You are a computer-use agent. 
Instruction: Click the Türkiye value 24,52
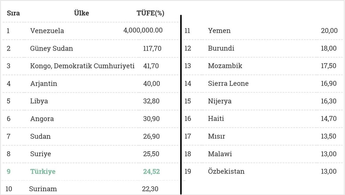pos(151,172)
